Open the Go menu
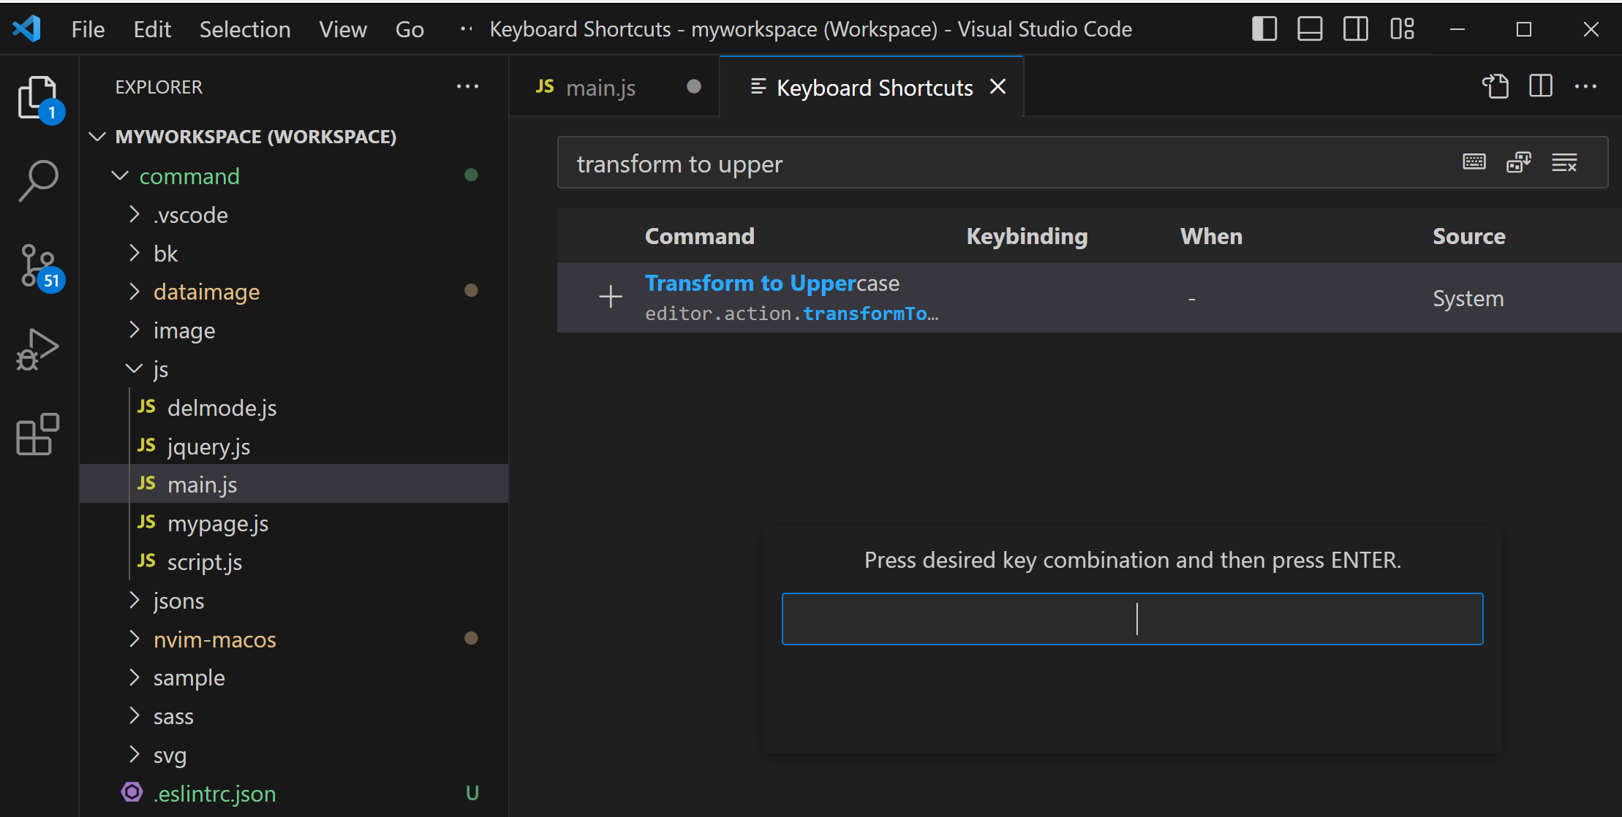The width and height of the screenshot is (1622, 817). (410, 29)
